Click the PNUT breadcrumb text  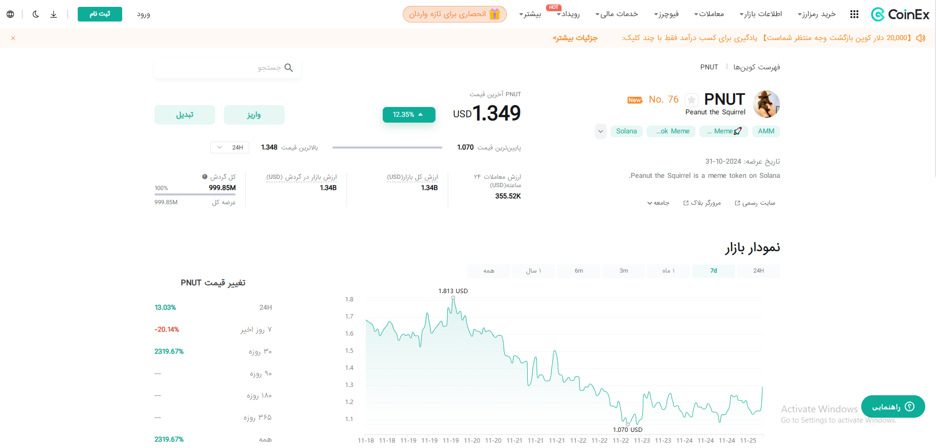[709, 67]
